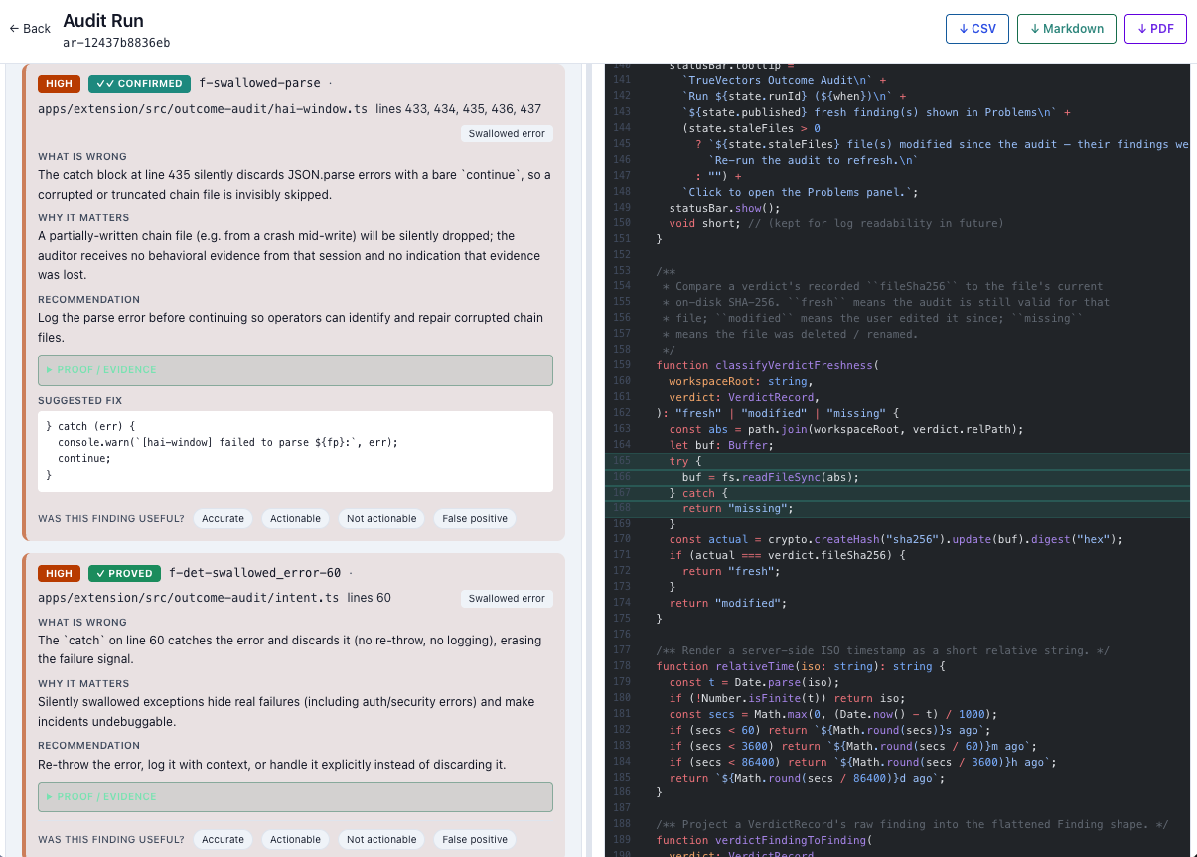Image resolution: width=1197 pixels, height=857 pixels.
Task: Click line 189 function verdictFindingToFinding
Action: (897, 840)
